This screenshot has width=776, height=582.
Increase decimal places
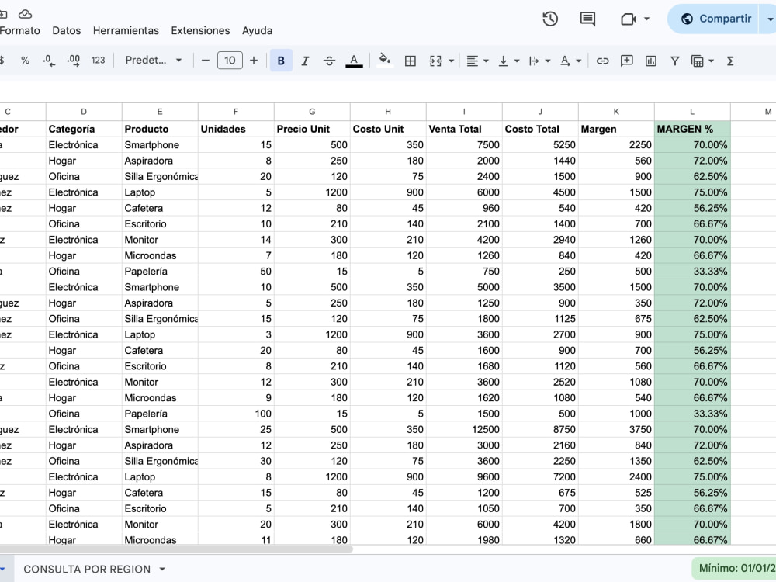(x=73, y=61)
